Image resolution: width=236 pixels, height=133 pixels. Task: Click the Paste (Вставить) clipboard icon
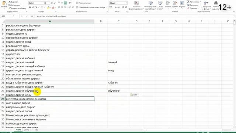pos(4,3)
